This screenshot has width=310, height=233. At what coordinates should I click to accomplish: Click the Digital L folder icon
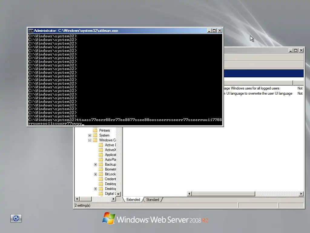point(101,194)
